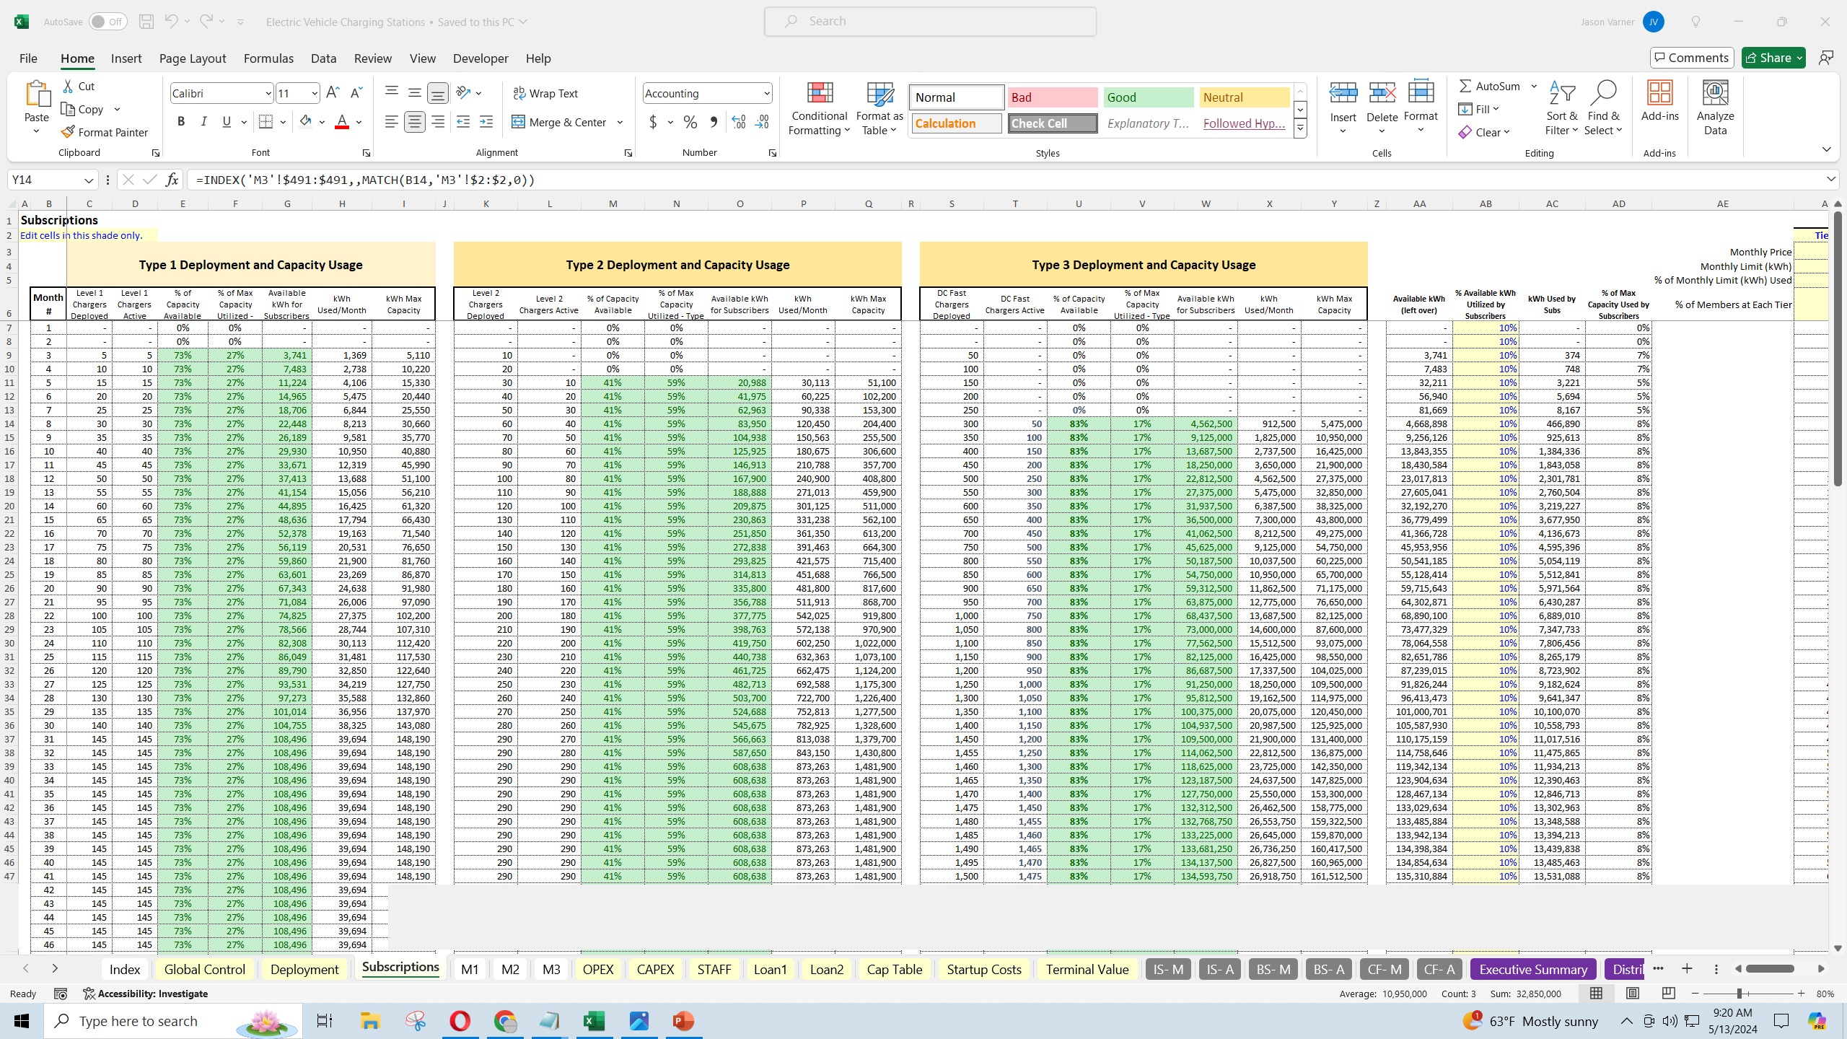This screenshot has width=1847, height=1039.
Task: Click the Orientation text angle icon
Action: pos(464,93)
